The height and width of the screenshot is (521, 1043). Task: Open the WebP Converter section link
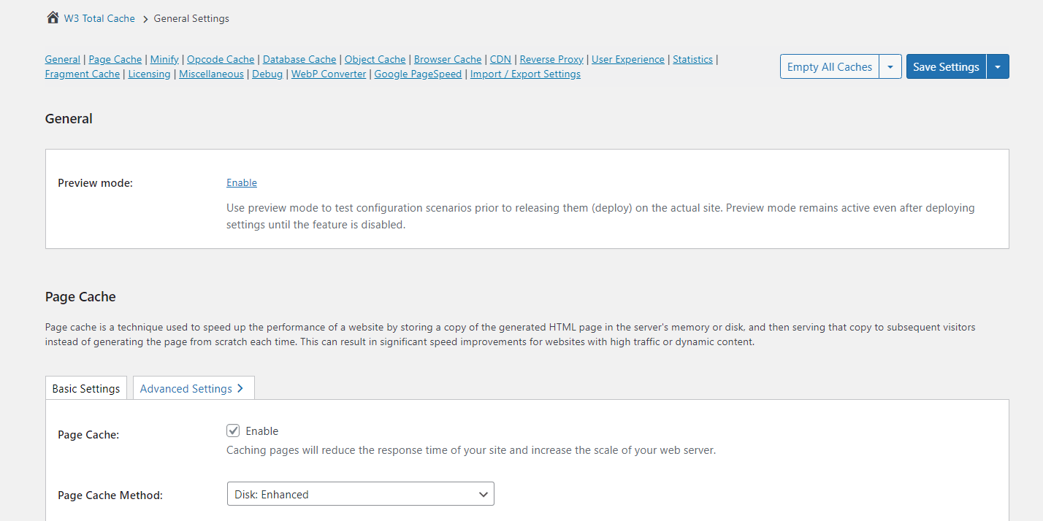pyautogui.click(x=329, y=74)
